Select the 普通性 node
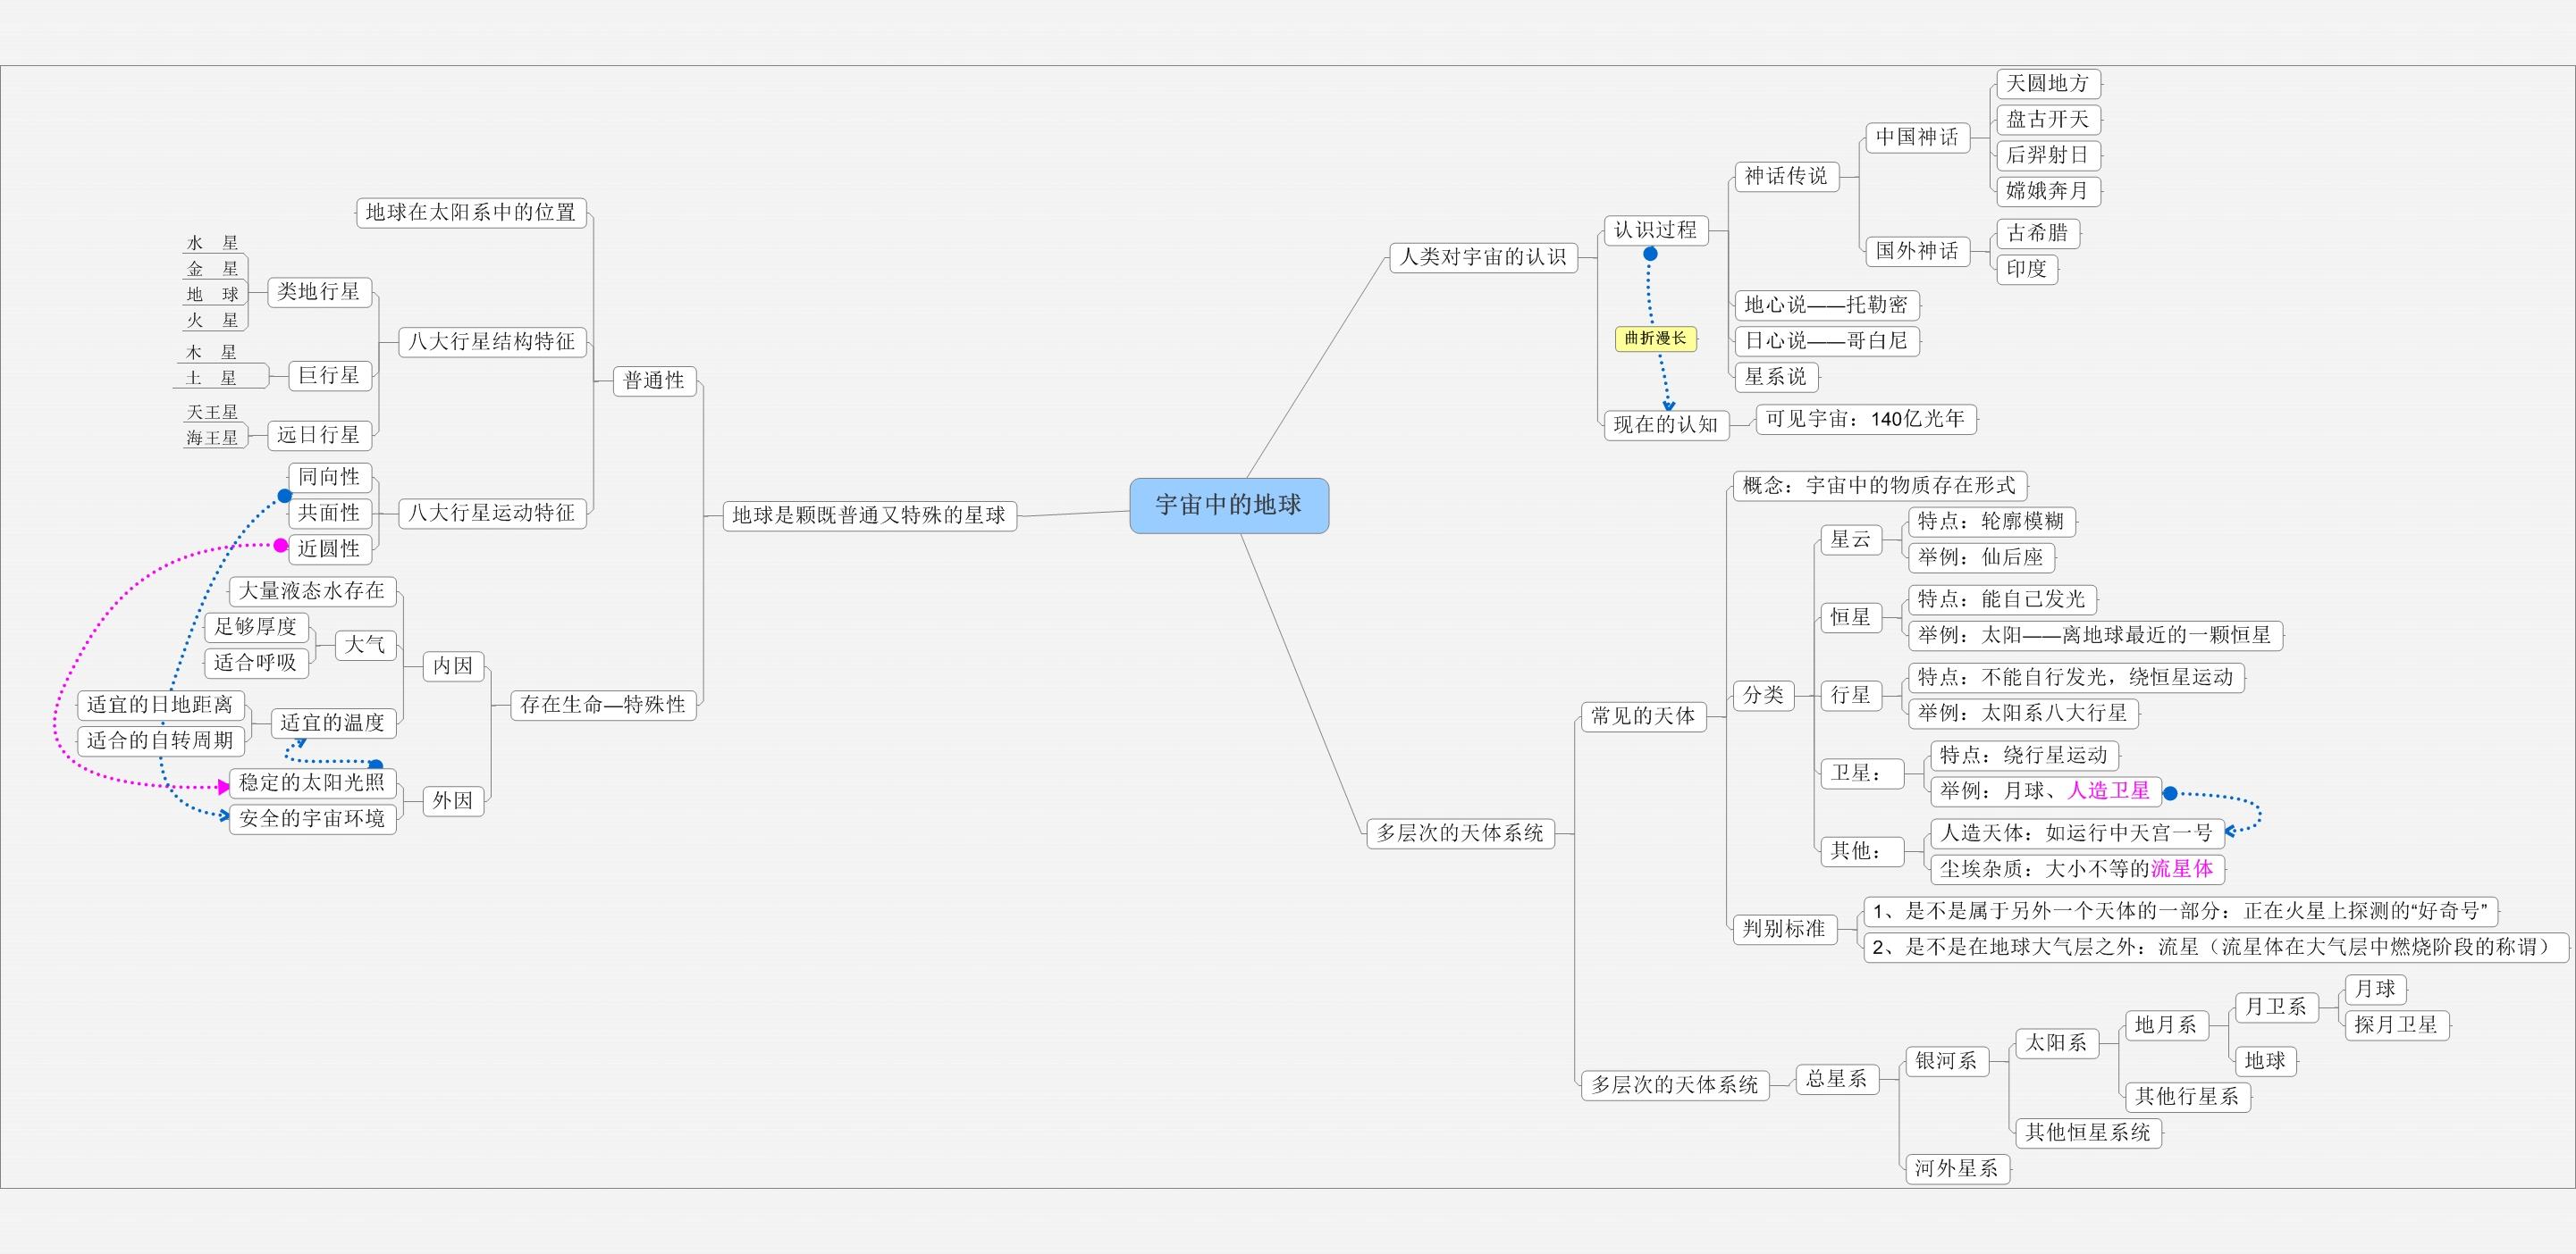 click(x=654, y=380)
